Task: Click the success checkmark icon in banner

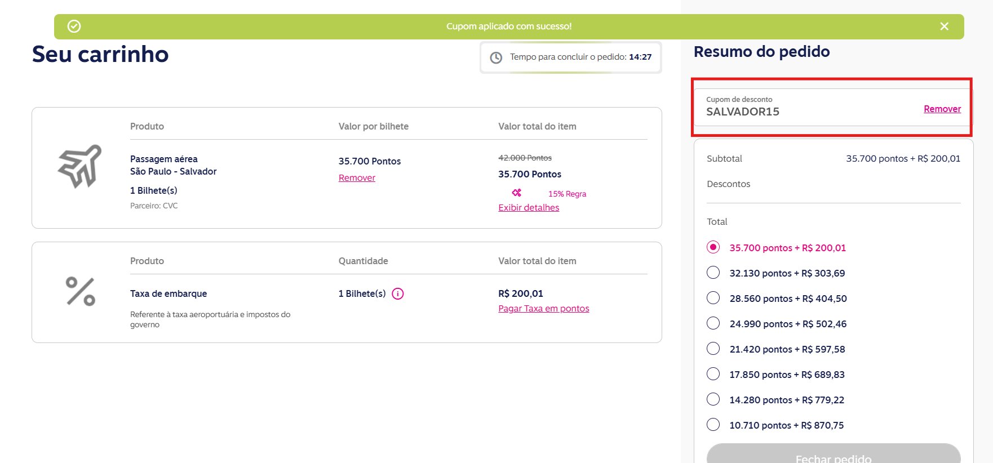Action: [x=74, y=26]
